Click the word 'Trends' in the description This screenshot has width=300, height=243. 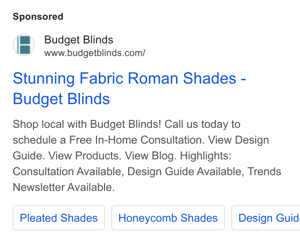click(x=264, y=171)
